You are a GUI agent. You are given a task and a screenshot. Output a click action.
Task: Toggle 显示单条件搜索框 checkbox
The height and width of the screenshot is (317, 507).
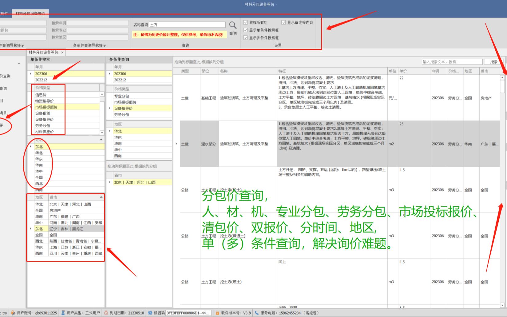click(x=245, y=30)
